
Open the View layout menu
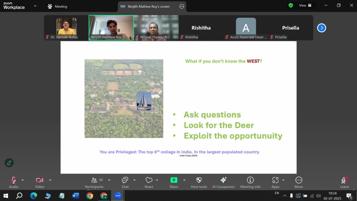click(x=303, y=6)
